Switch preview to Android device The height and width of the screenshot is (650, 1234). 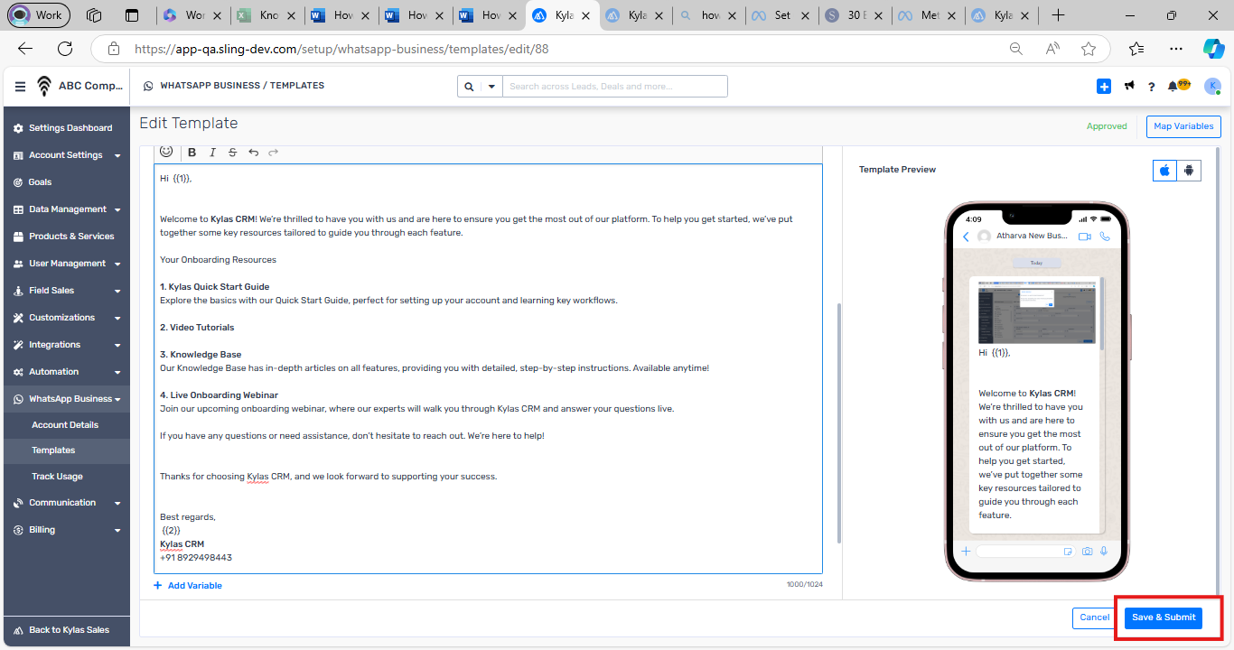click(1189, 170)
